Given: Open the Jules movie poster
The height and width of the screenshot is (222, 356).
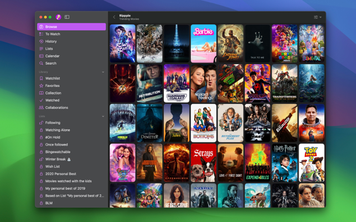Looking at the screenshot, I should 177,123.
